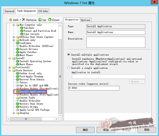Click the Description text box
The width and height of the screenshot is (159, 136).
click(116, 42)
